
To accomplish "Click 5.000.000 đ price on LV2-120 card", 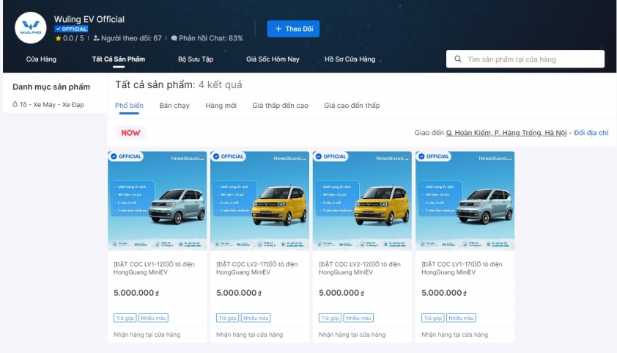I will pyautogui.click(x=341, y=293).
